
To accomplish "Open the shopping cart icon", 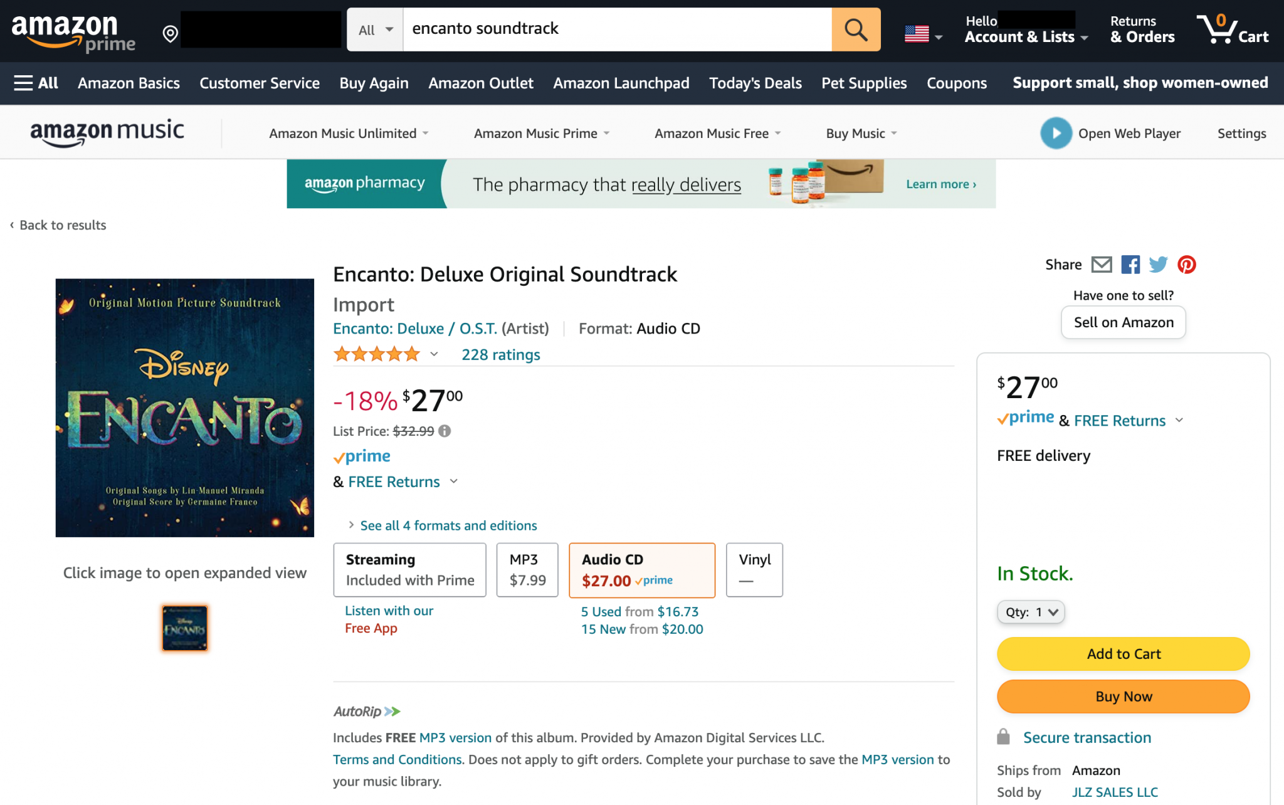I will [x=1233, y=29].
